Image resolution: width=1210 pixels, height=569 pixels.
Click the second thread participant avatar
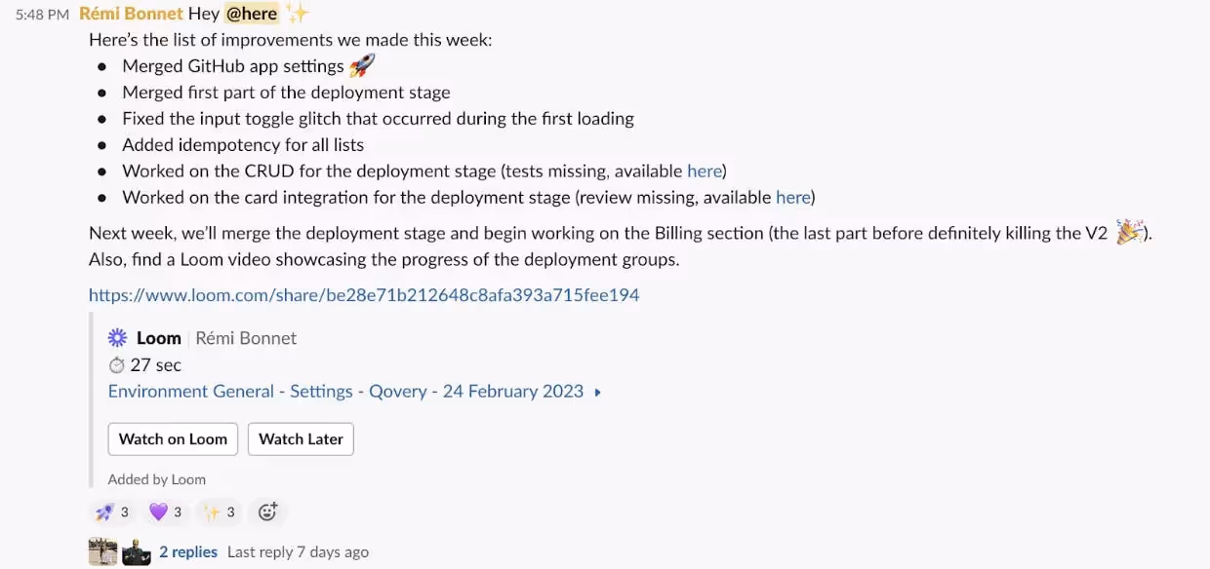point(136,551)
